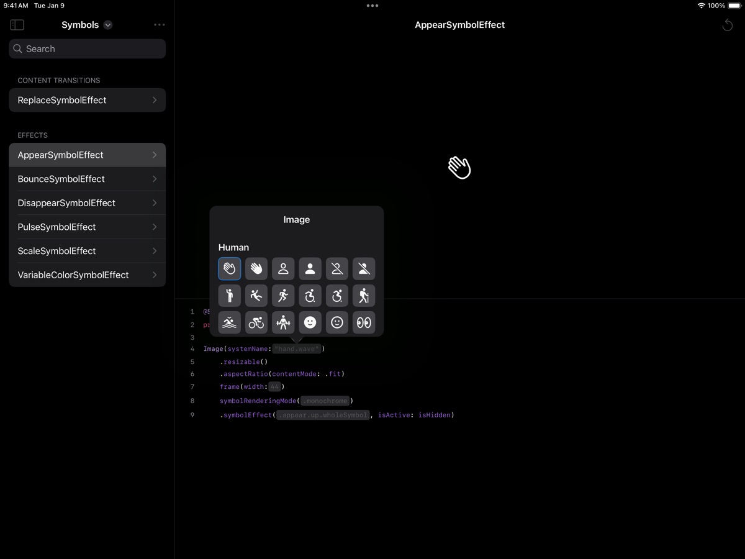Focus the Search field

(x=88, y=48)
